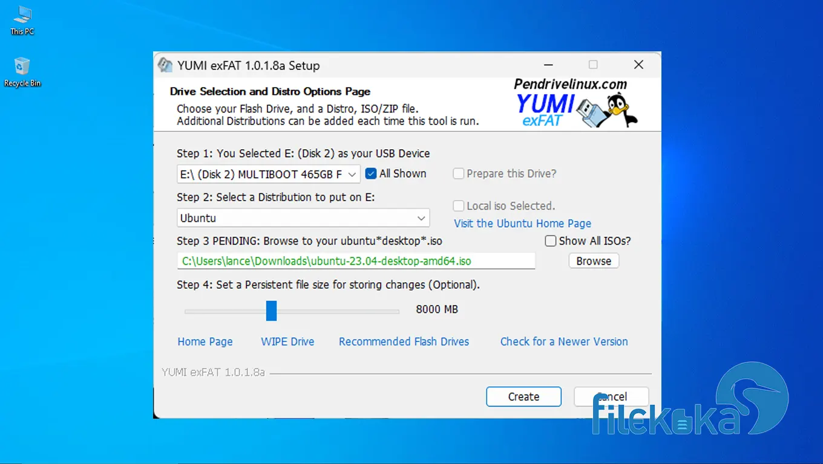The height and width of the screenshot is (464, 823).
Task: Click the persistent file size slider thumb
Action: click(272, 311)
